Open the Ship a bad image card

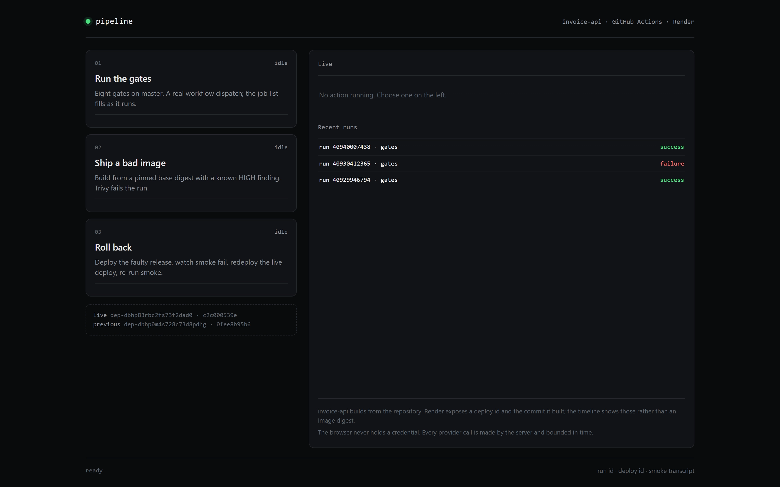[191, 173]
